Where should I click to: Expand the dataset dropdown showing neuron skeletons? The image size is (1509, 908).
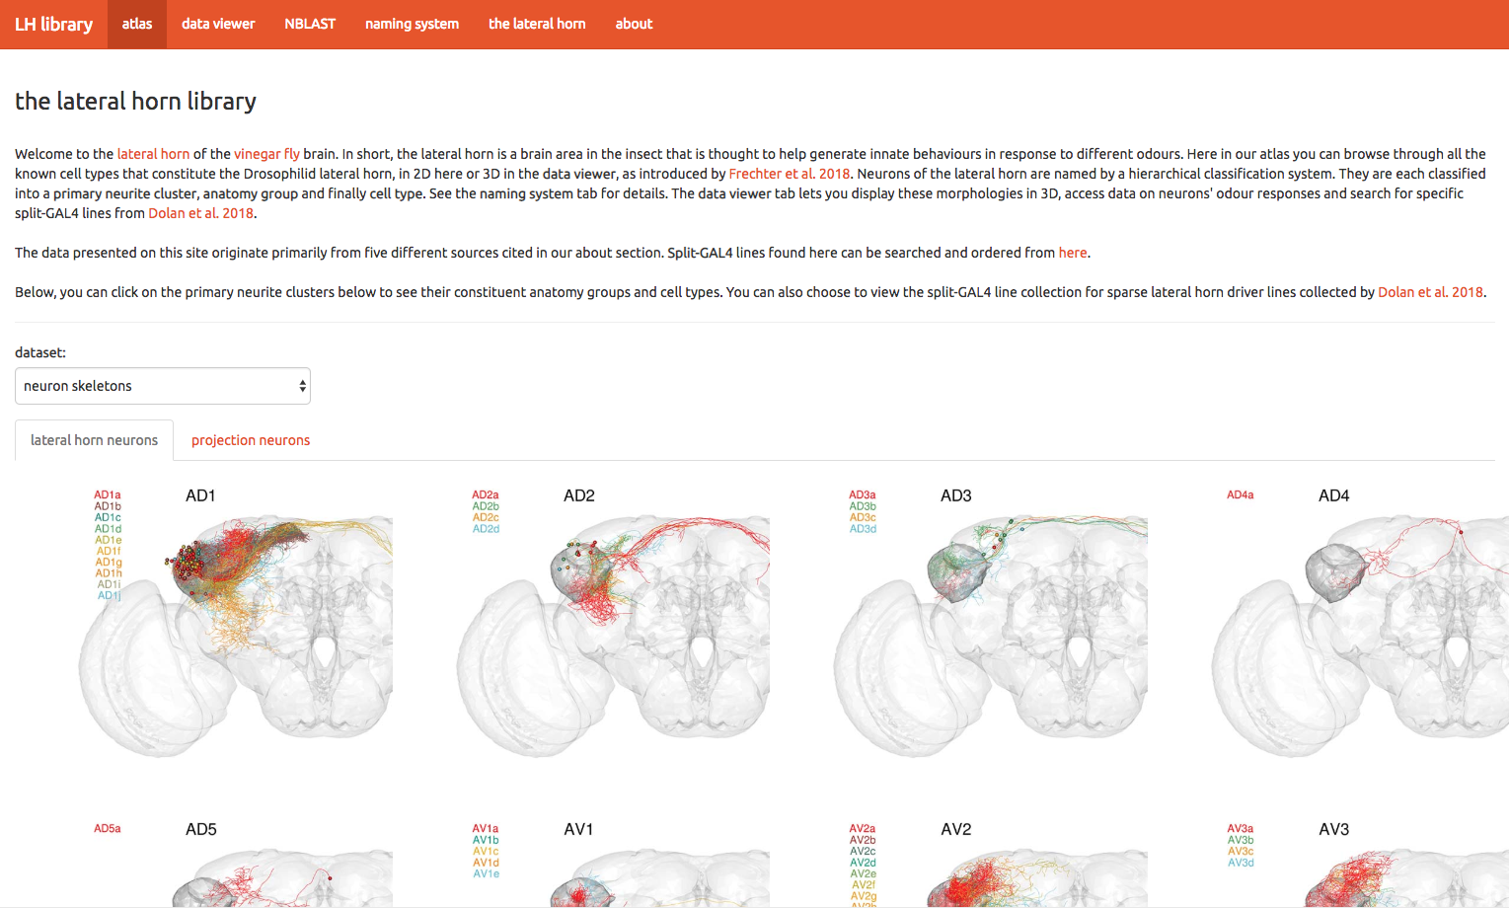coord(163,386)
